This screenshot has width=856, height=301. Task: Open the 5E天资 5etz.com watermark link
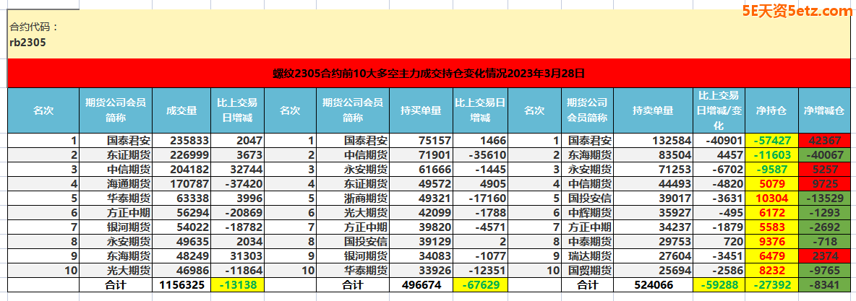coord(797,10)
